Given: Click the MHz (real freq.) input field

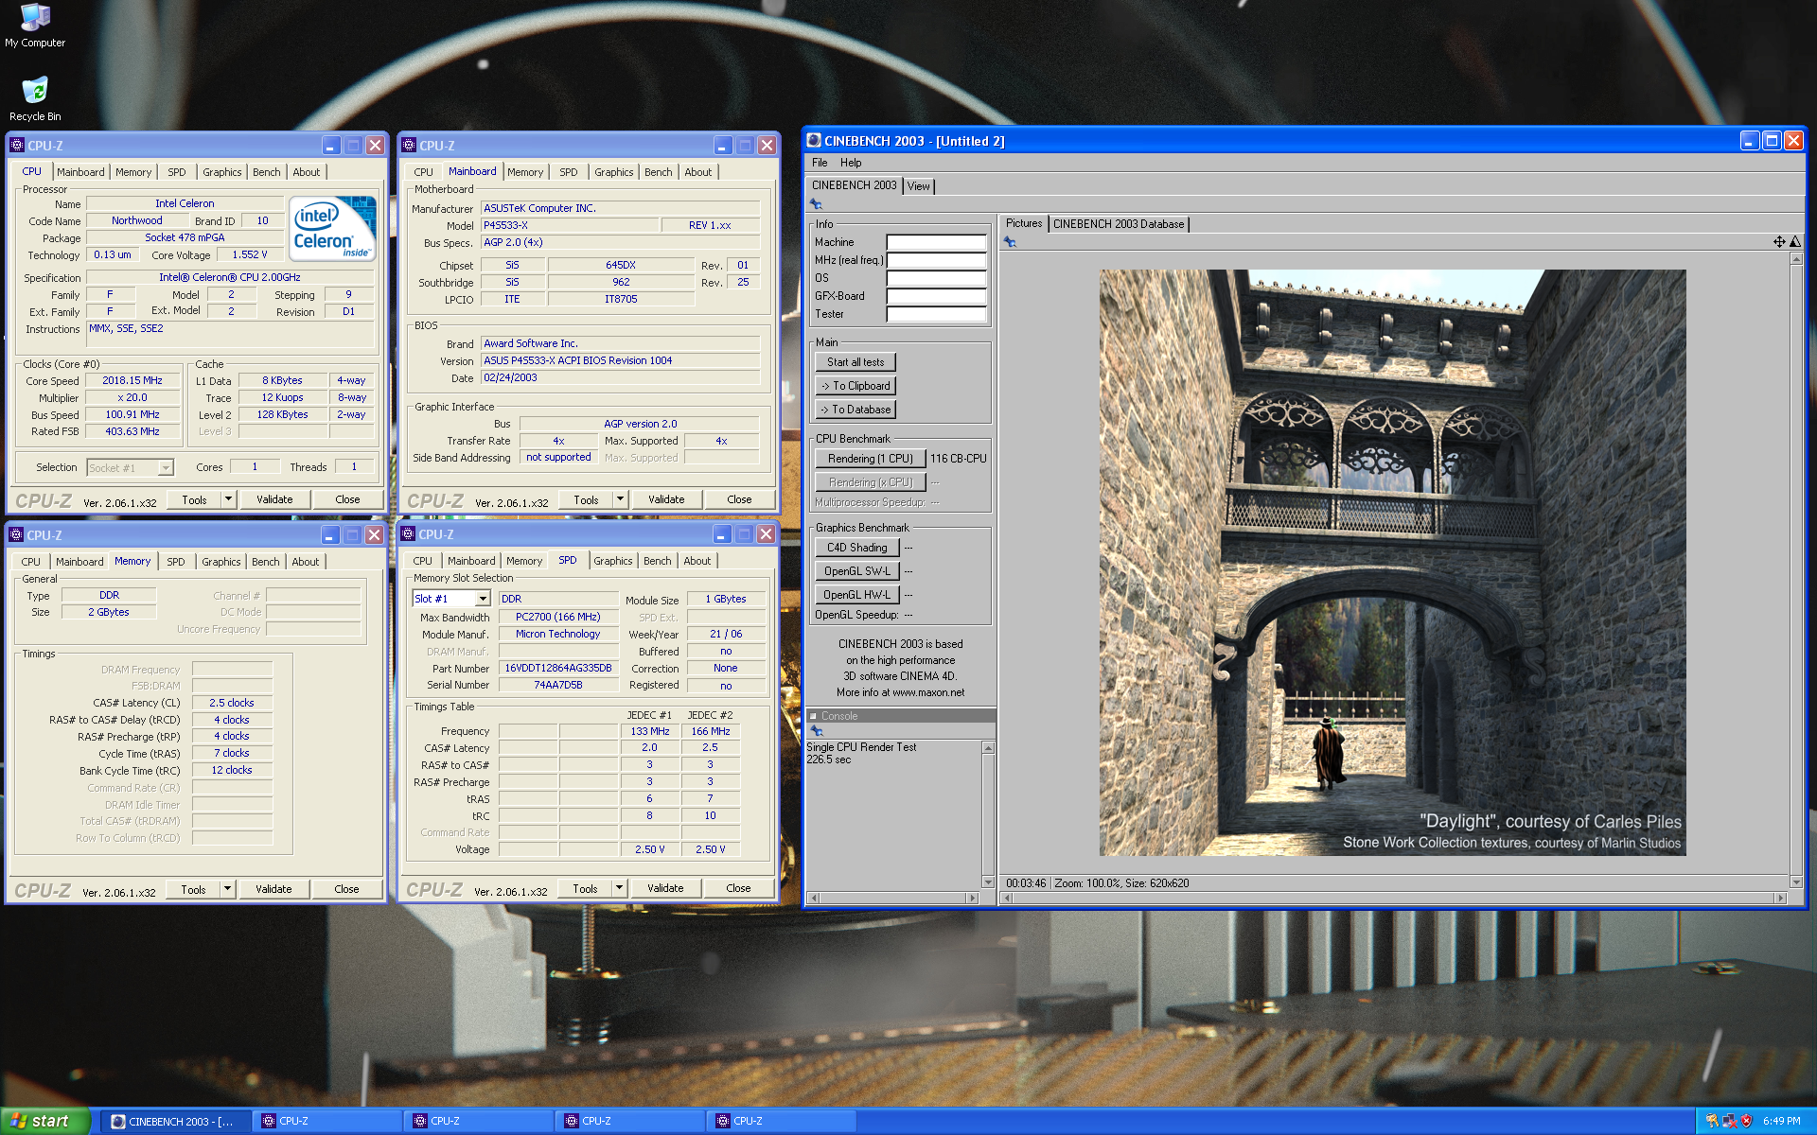Looking at the screenshot, I should click(936, 260).
